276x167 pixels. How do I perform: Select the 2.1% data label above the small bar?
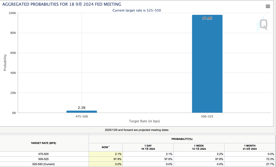point(82,108)
